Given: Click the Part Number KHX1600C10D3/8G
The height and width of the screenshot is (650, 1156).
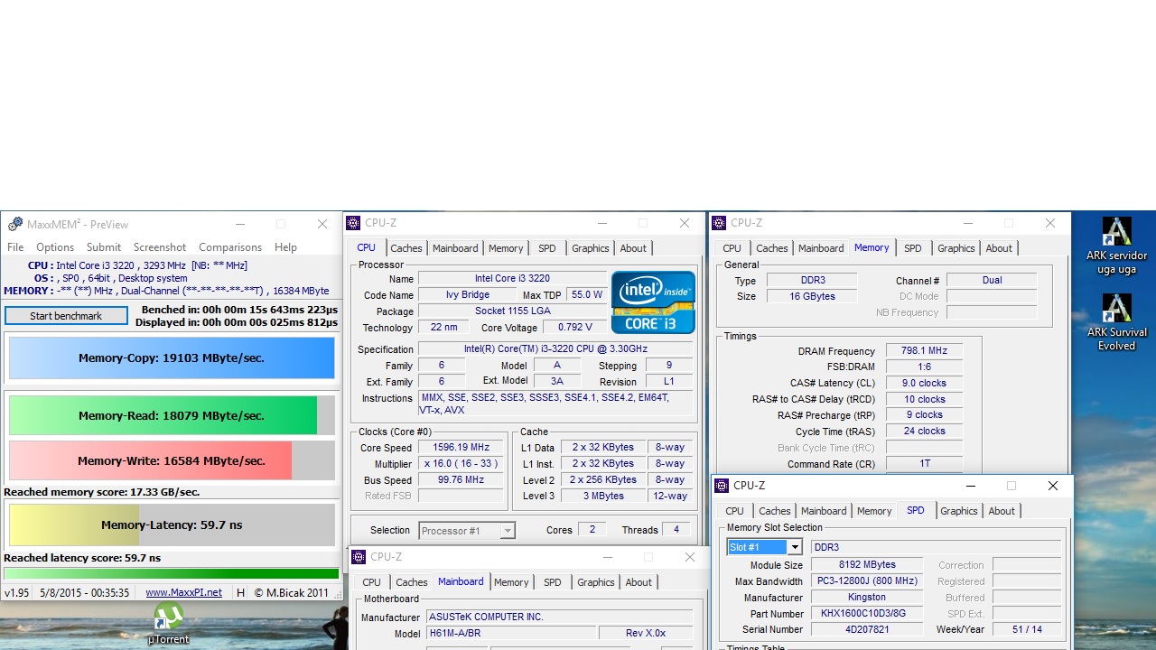Looking at the screenshot, I should [x=867, y=614].
